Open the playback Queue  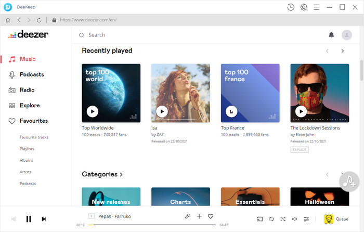[x=336, y=219]
